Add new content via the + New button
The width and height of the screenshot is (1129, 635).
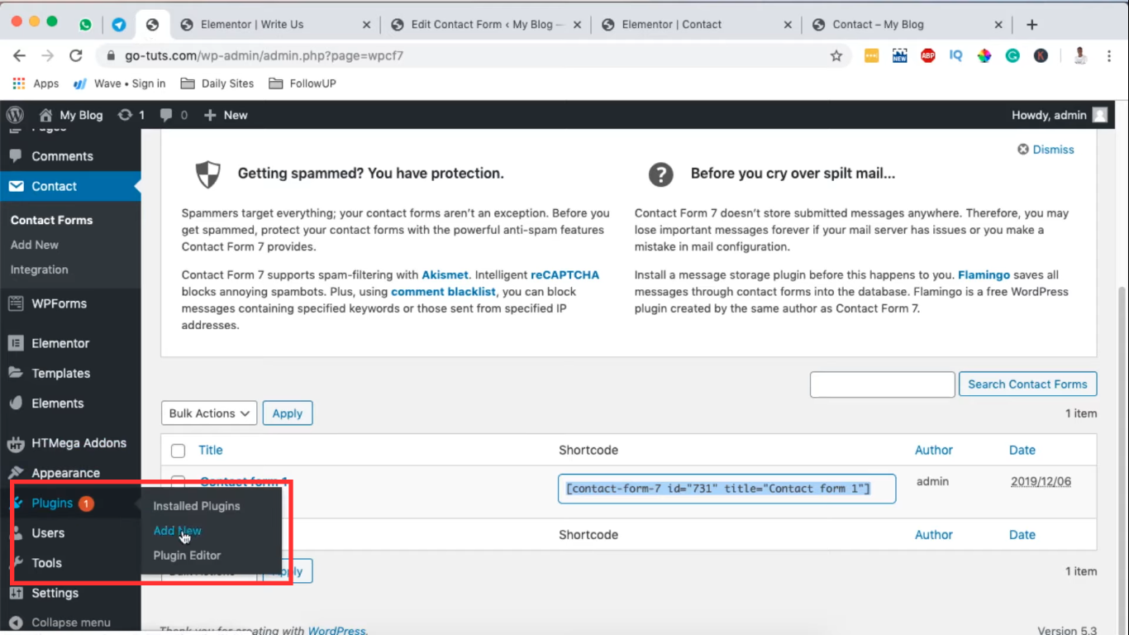(x=226, y=115)
